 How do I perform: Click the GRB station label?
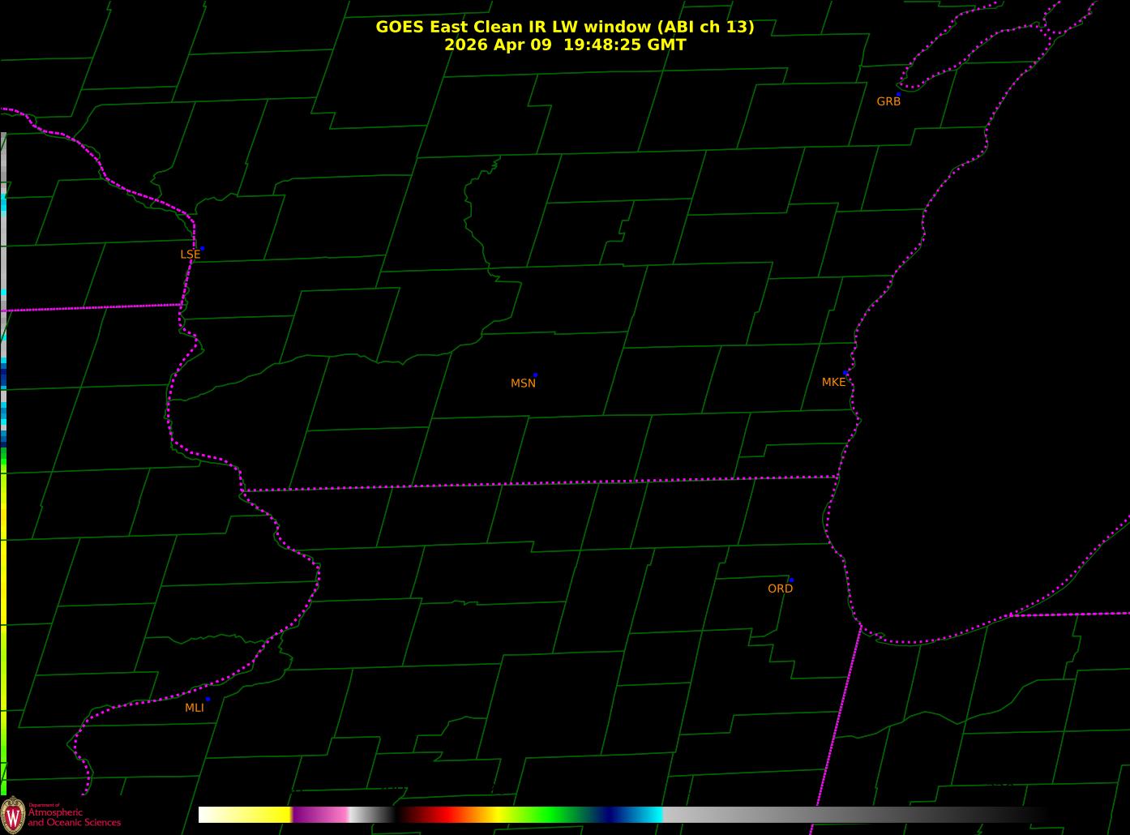click(888, 101)
